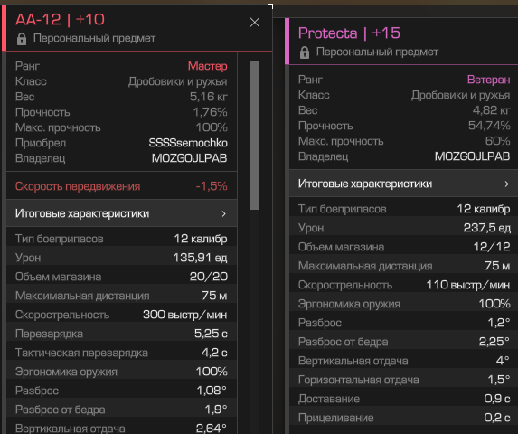Click the Разброс 1,08° row
Screen dimensions: 518x434
tap(121, 391)
